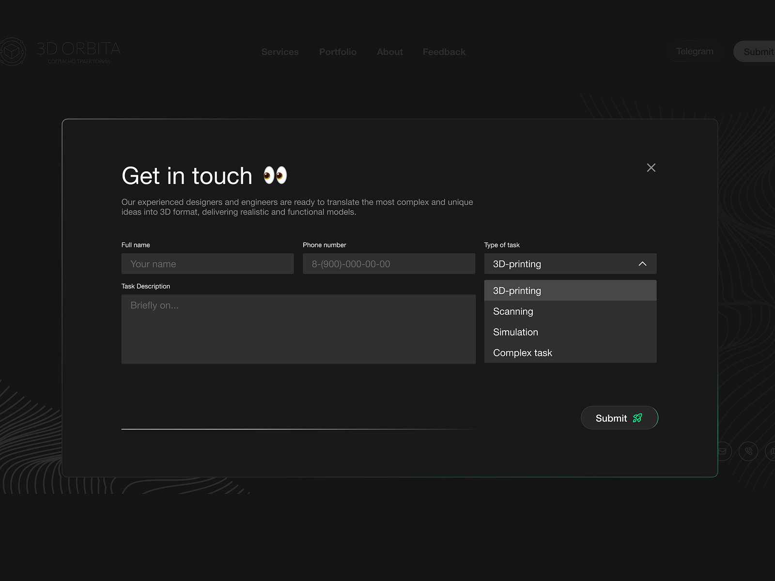The image size is (775, 581).
Task: Click the map contact icon at screen edge
Action: (x=772, y=451)
